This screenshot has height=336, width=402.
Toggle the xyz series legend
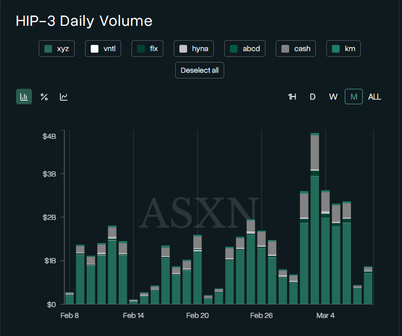(x=57, y=49)
